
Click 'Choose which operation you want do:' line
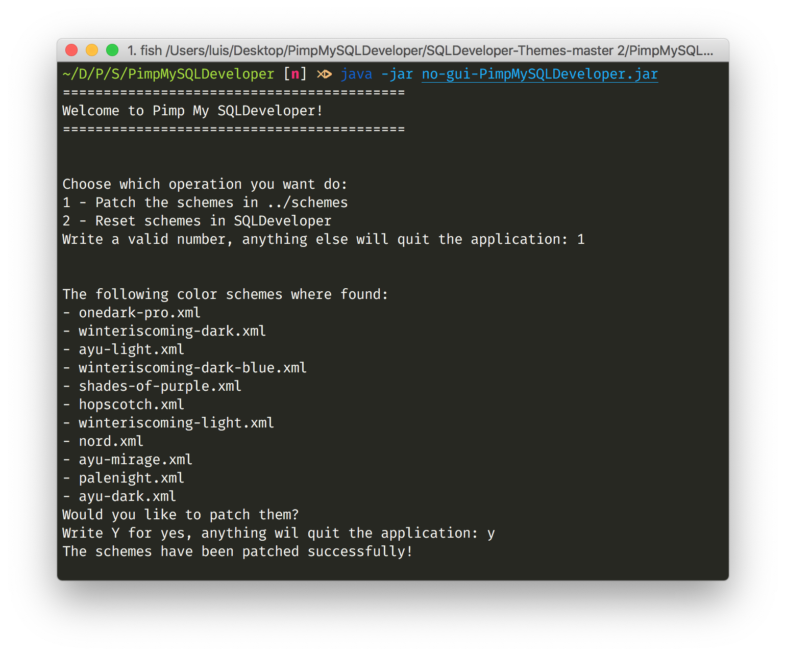pos(205,184)
